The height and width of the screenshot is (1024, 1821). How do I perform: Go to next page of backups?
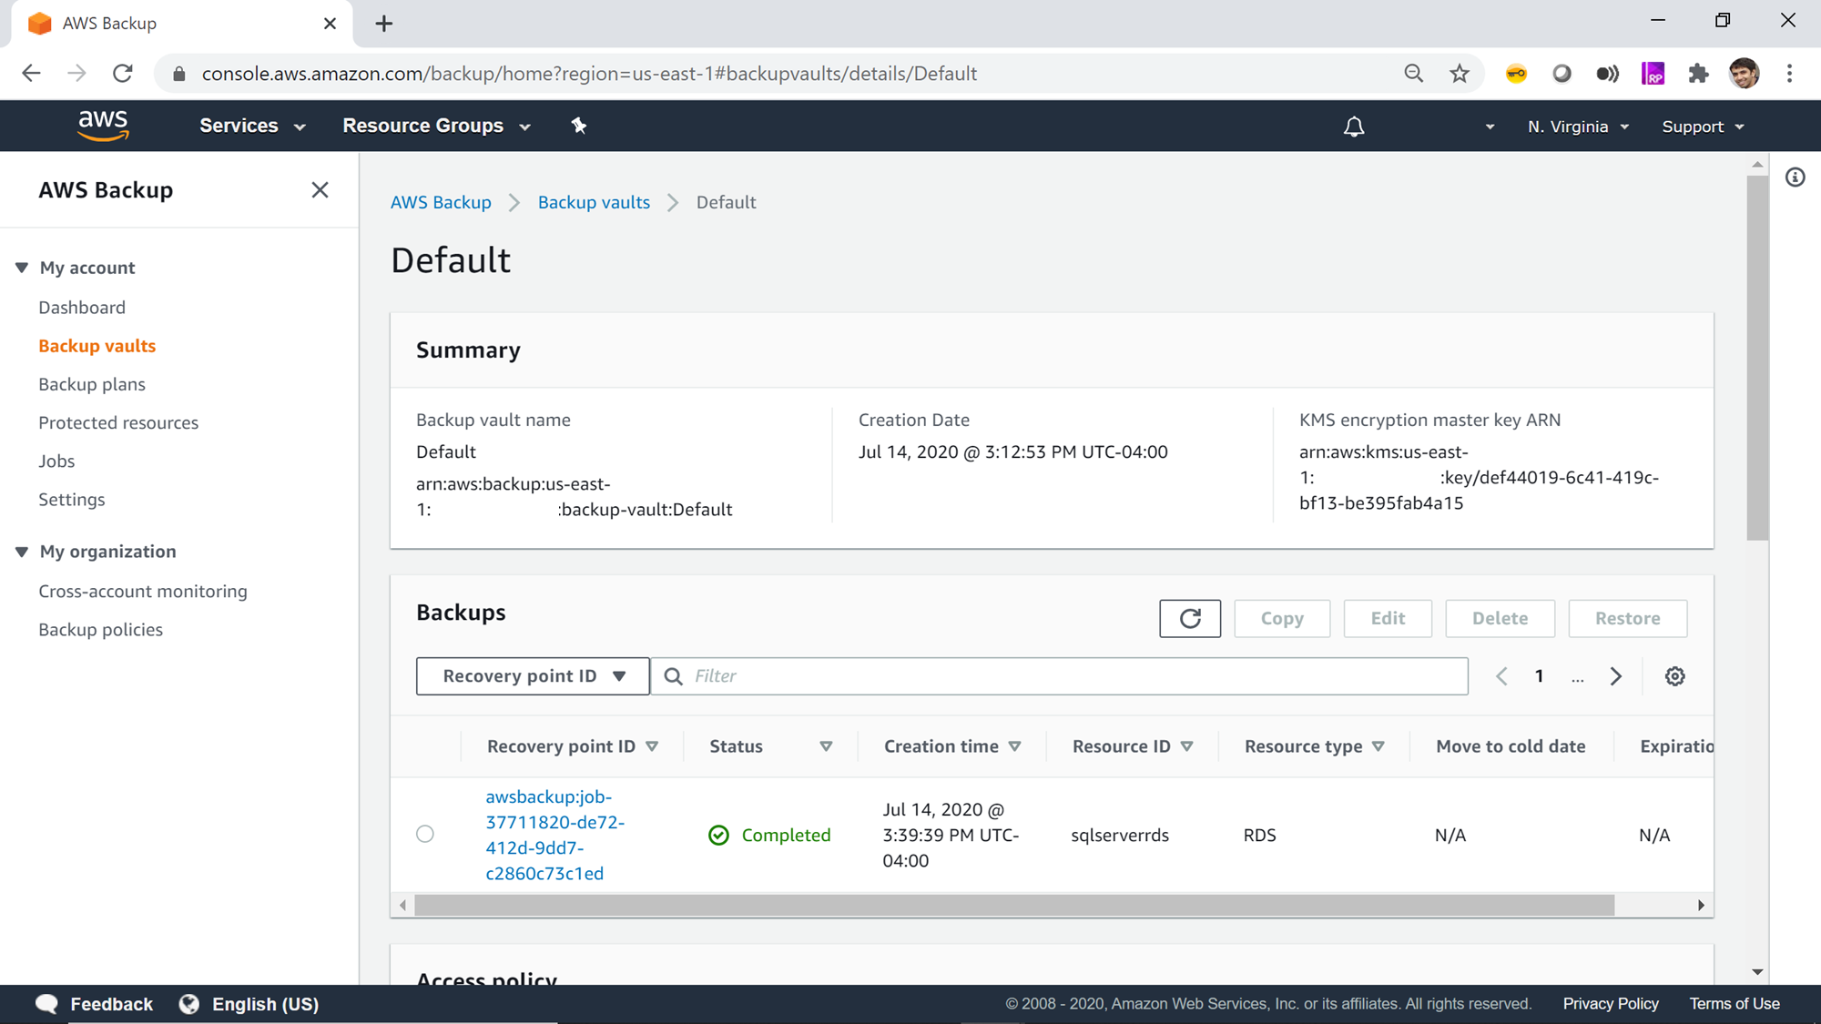(x=1615, y=676)
